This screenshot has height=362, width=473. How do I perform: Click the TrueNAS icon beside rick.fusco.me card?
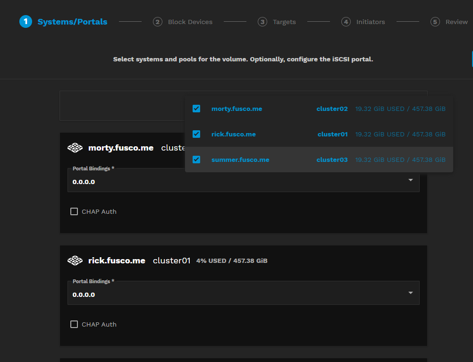75,261
